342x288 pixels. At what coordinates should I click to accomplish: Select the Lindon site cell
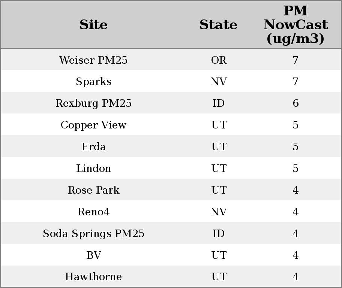point(93,169)
